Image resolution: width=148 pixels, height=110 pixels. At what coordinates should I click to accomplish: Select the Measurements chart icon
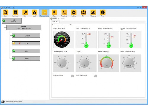pos(44,12)
